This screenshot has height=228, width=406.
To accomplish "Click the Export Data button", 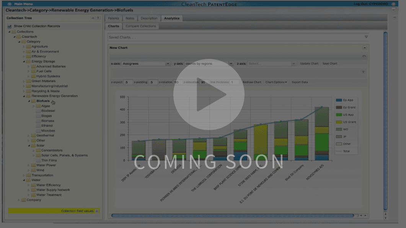I will click(300, 82).
